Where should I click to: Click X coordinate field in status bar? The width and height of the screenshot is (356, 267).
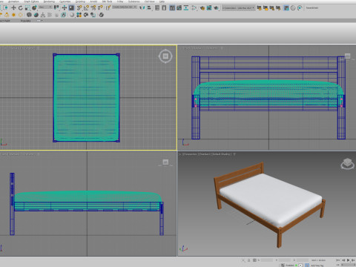coord(267,260)
